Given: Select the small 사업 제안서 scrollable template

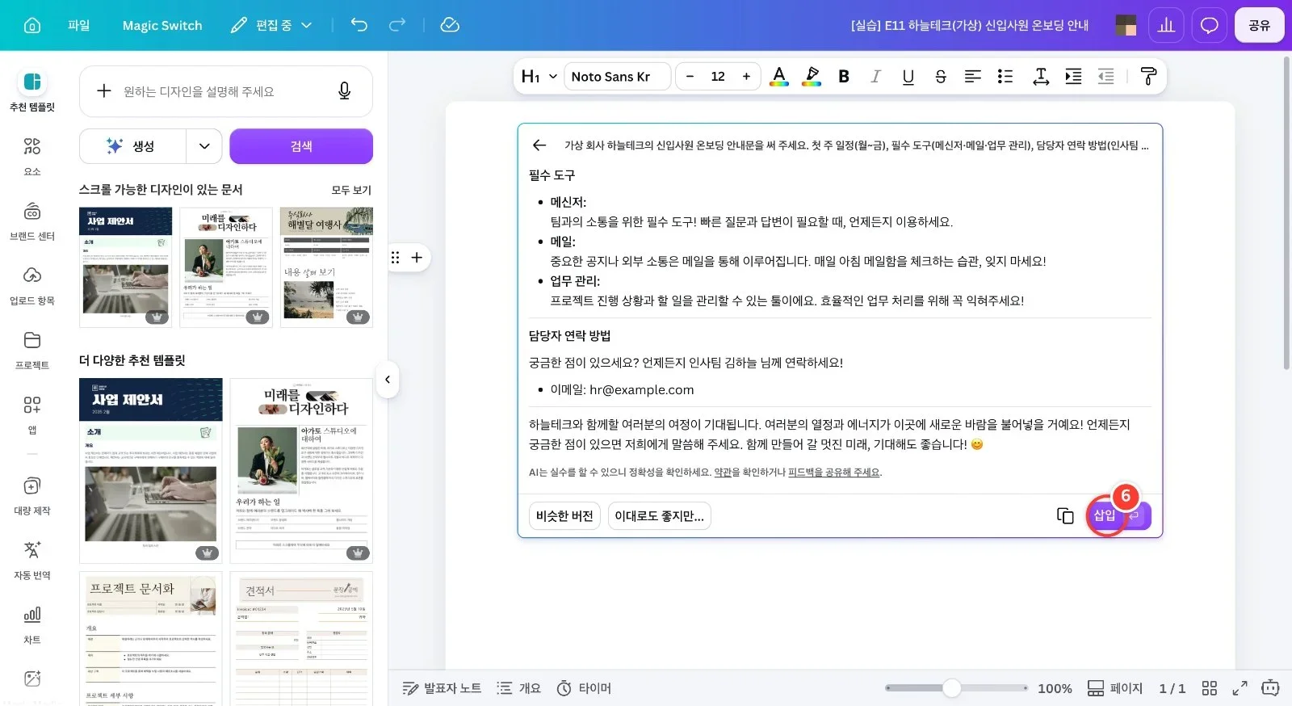Looking at the screenshot, I should click(126, 267).
